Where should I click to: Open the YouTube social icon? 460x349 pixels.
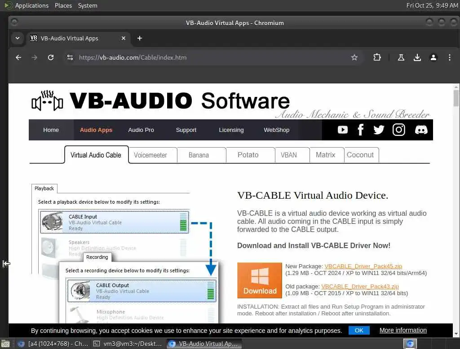pos(342,130)
